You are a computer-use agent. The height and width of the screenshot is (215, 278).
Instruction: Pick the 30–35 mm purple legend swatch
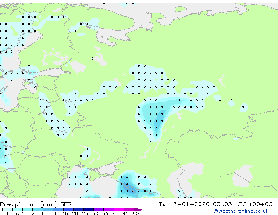click(x=98, y=209)
